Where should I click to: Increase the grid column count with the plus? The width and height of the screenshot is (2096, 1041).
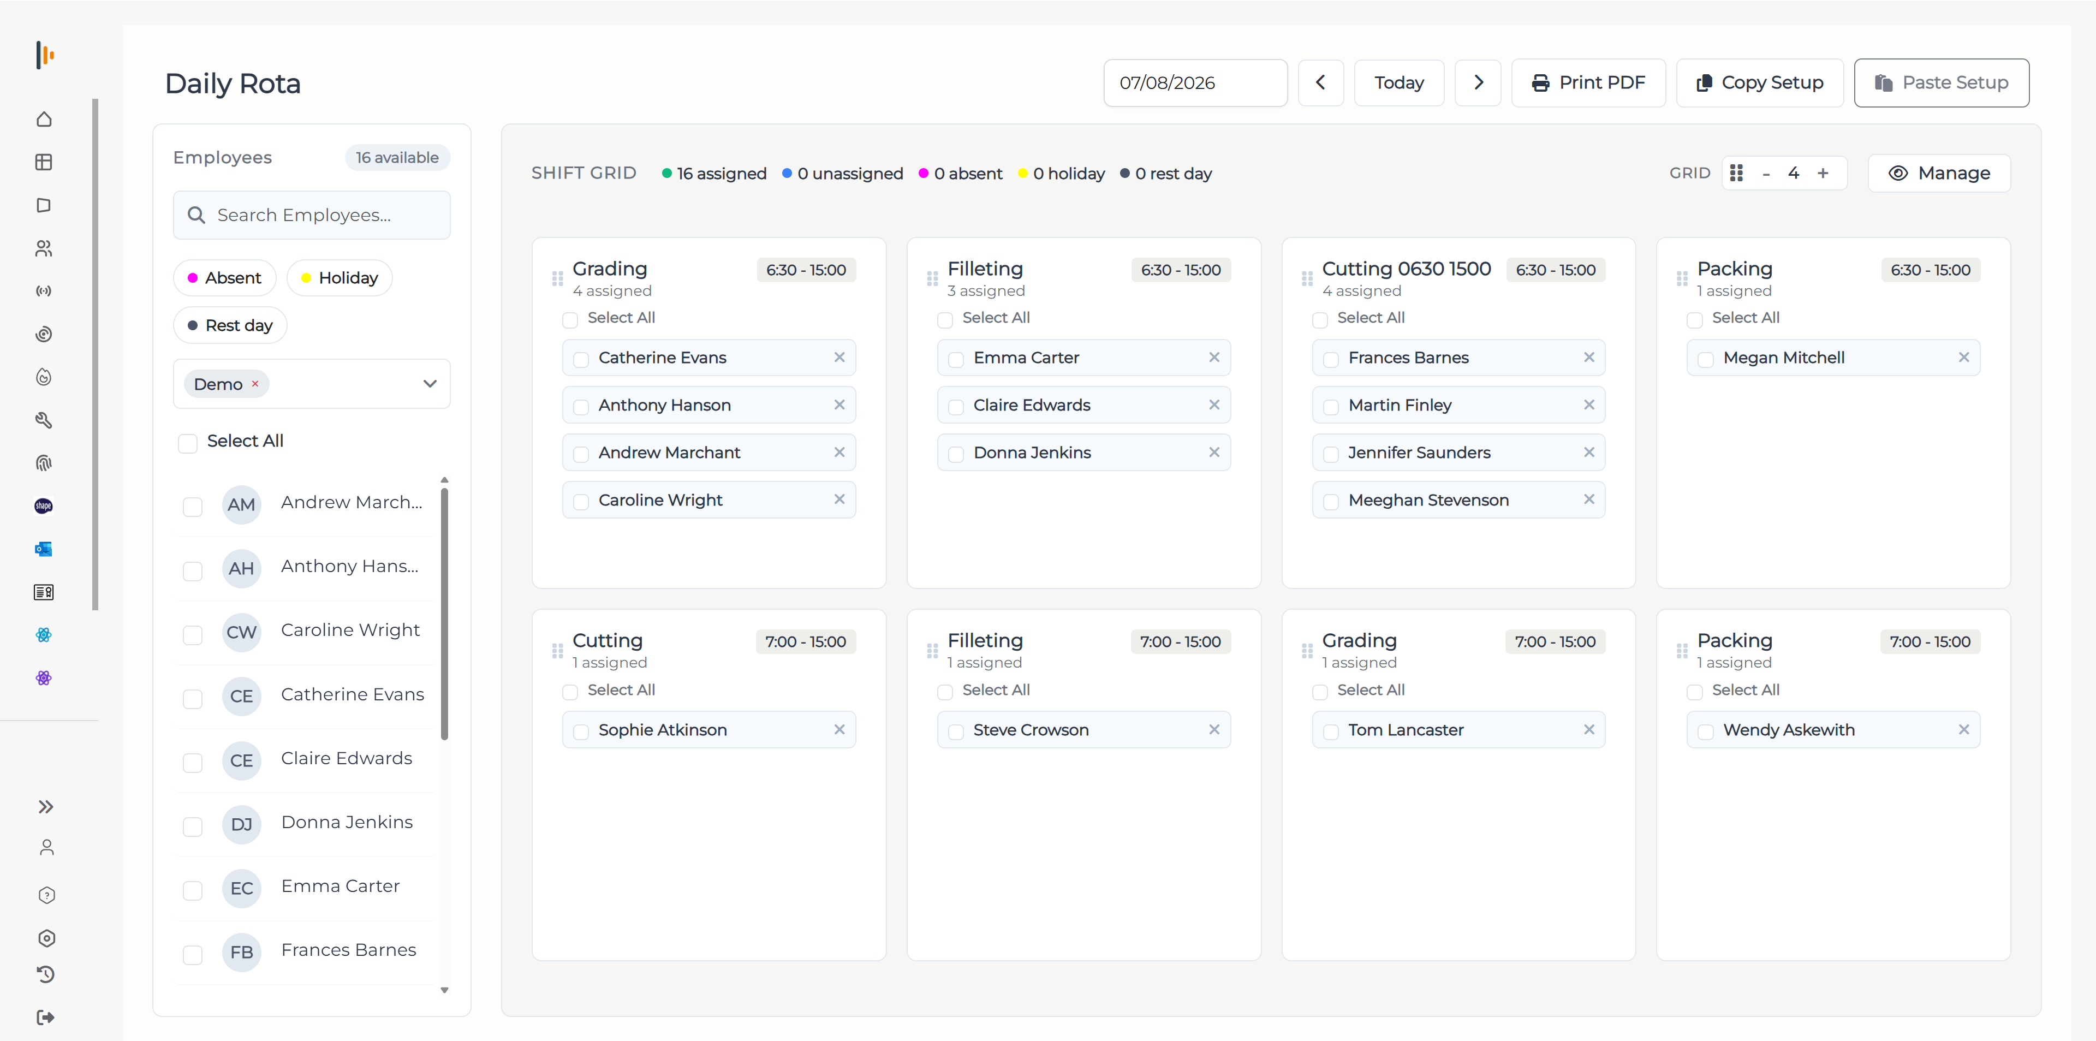click(1823, 172)
